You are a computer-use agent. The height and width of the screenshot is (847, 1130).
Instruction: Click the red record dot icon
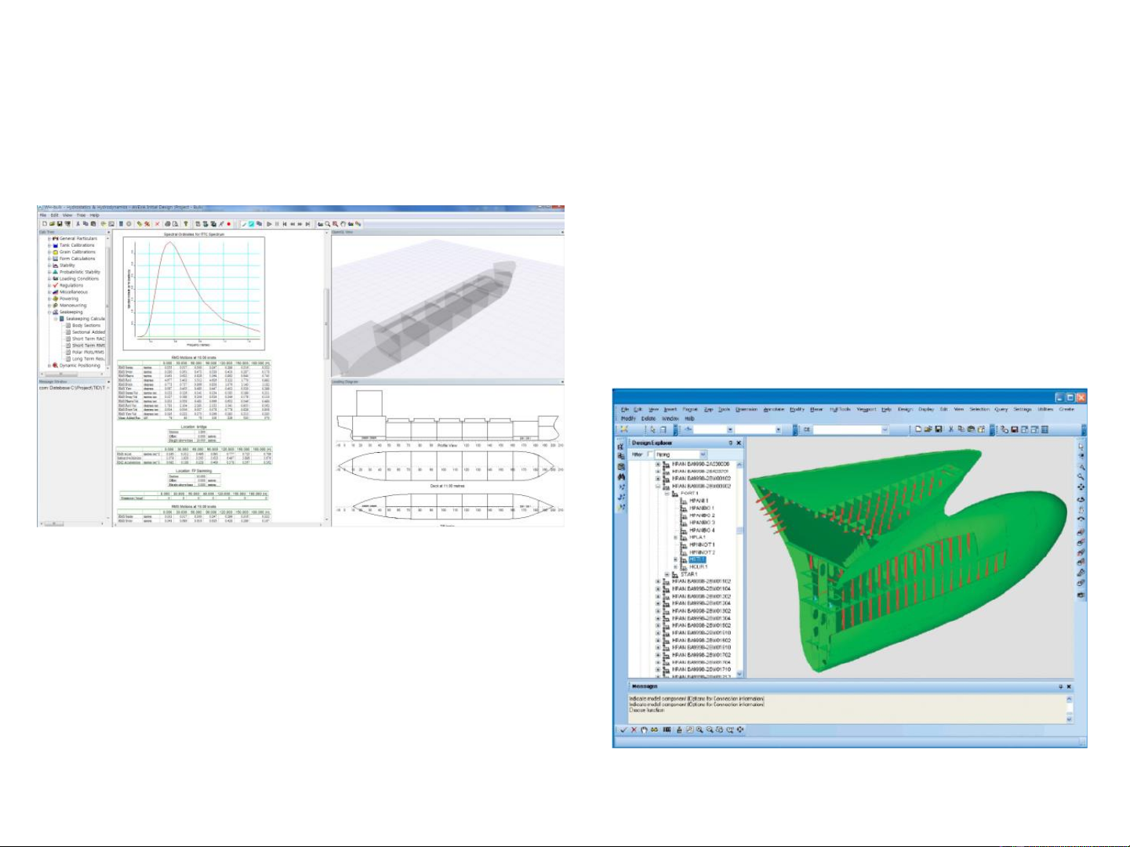pyautogui.click(x=230, y=224)
